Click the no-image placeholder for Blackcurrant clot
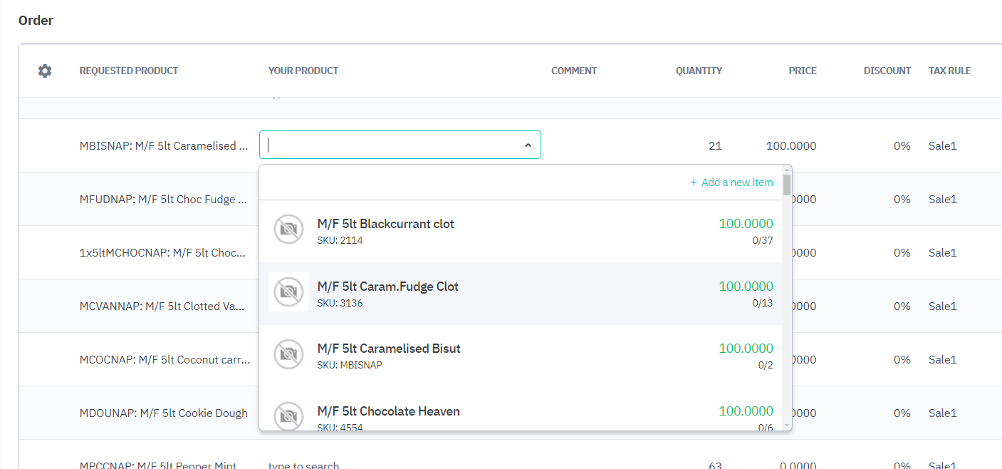The image size is (1002, 469). click(x=288, y=230)
